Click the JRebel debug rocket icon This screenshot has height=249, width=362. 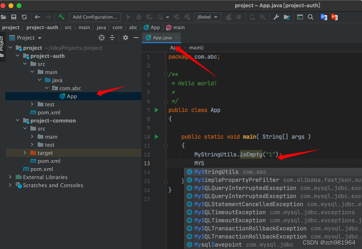coord(187,17)
